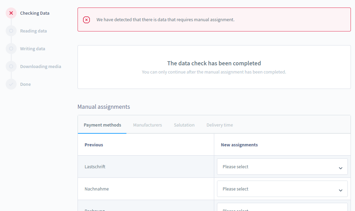Click the Reading data step circle icon
The height and width of the screenshot is (211, 355).
11,31
